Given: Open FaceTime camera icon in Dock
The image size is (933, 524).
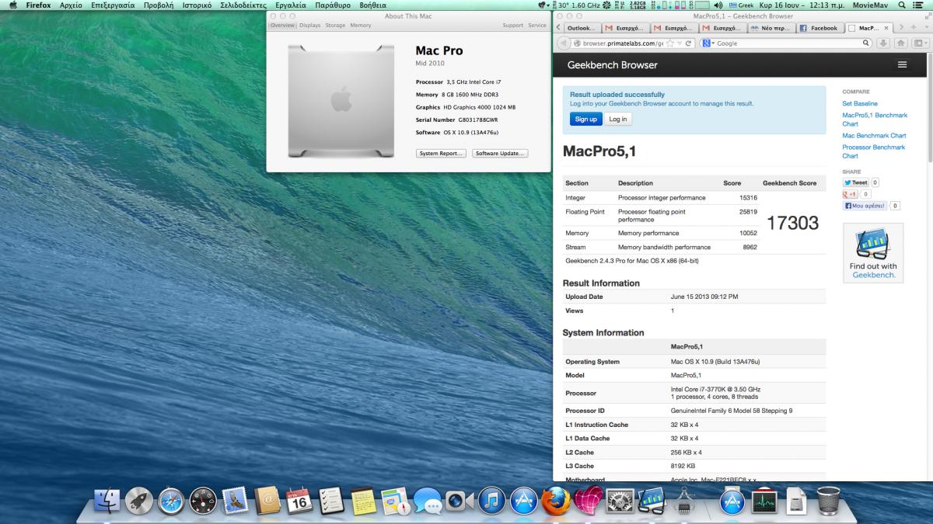Looking at the screenshot, I should coord(460,501).
